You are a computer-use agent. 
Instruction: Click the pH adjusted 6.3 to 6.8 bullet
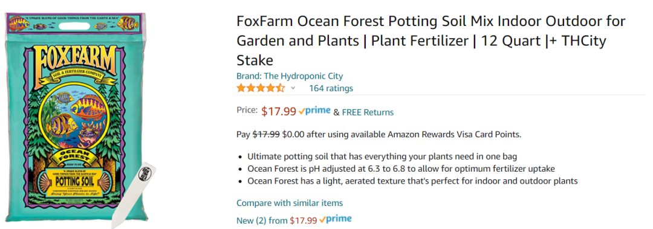[x=401, y=169]
